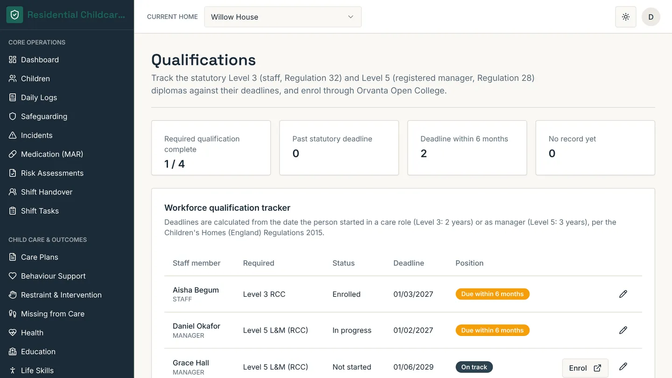Click the Risk Assessments file icon
Screen dimensions: 672x378
coord(13,173)
